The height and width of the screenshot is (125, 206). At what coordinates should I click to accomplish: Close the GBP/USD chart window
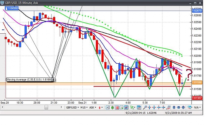[x=200, y=3]
